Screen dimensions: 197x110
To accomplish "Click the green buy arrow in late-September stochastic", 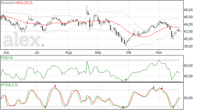I will 123,107.
